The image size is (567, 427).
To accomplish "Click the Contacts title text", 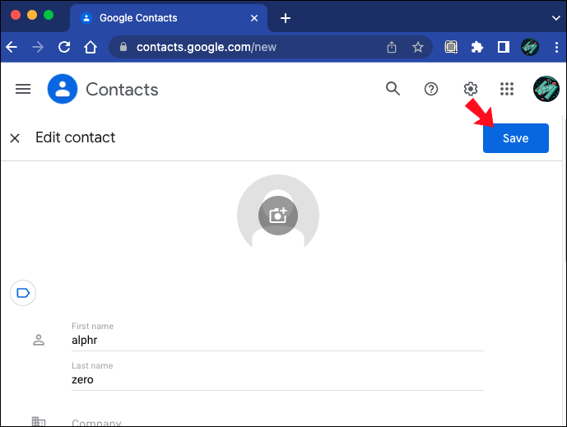I will point(122,90).
